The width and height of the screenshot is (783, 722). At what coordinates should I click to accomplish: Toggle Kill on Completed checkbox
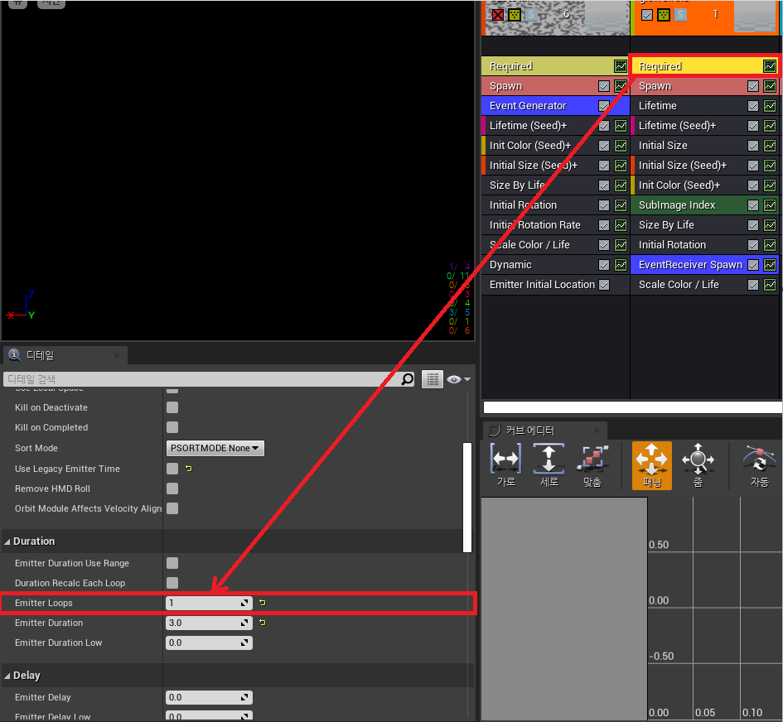tap(172, 427)
